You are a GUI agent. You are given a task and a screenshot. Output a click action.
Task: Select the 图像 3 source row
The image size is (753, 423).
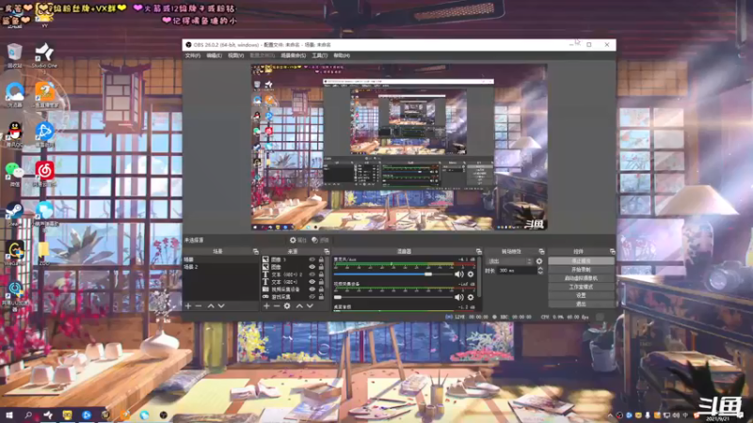click(294, 259)
